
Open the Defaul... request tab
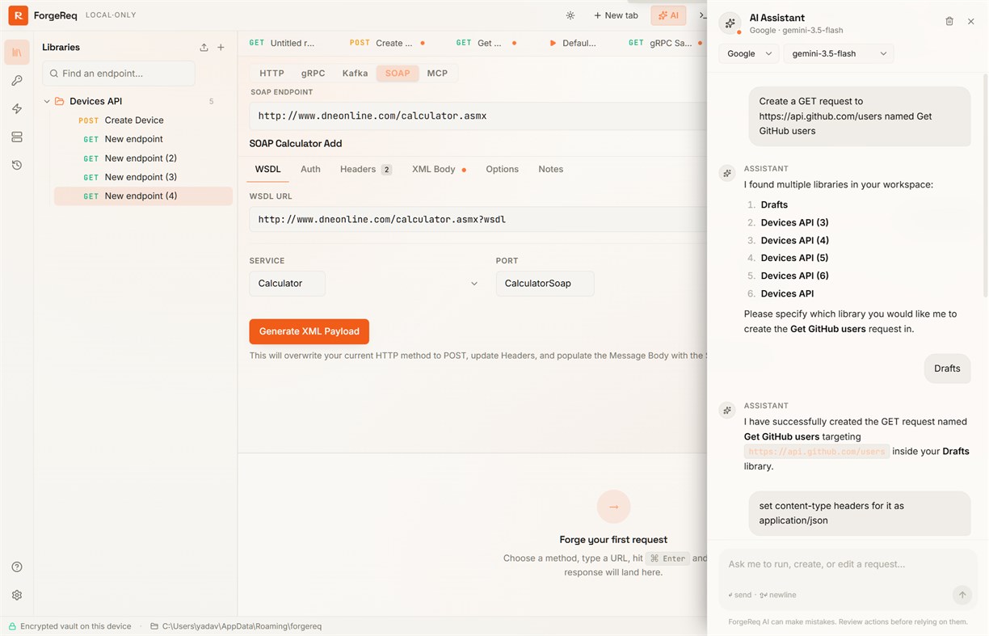coord(573,43)
